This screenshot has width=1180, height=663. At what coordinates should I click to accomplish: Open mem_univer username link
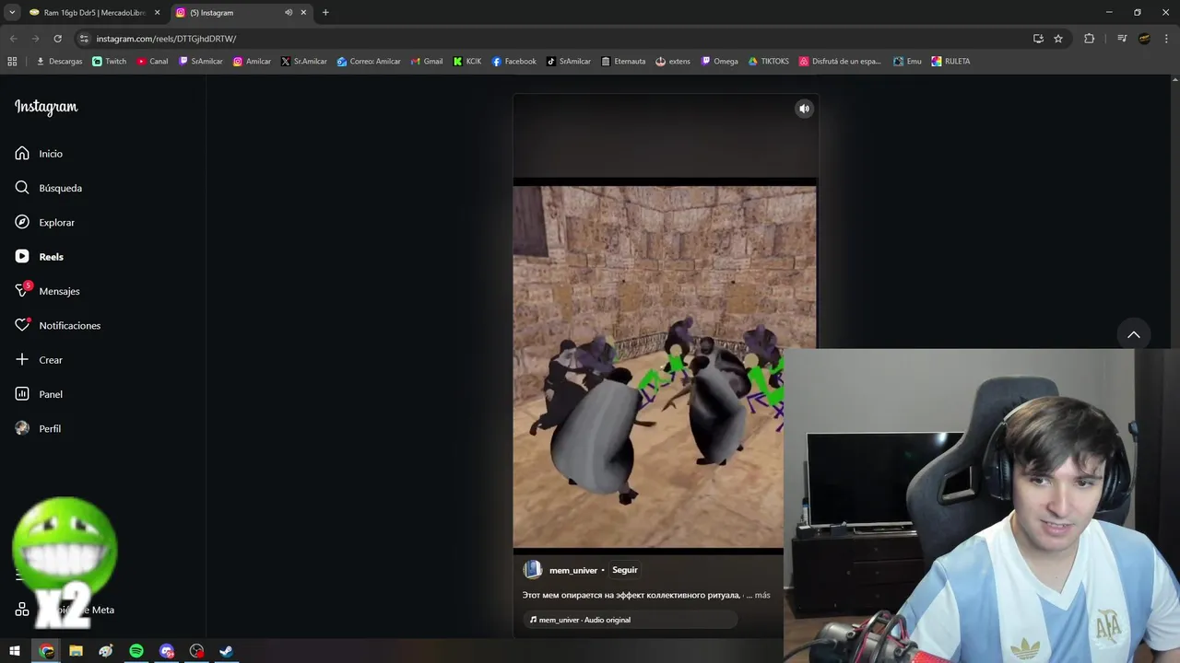pyautogui.click(x=573, y=570)
